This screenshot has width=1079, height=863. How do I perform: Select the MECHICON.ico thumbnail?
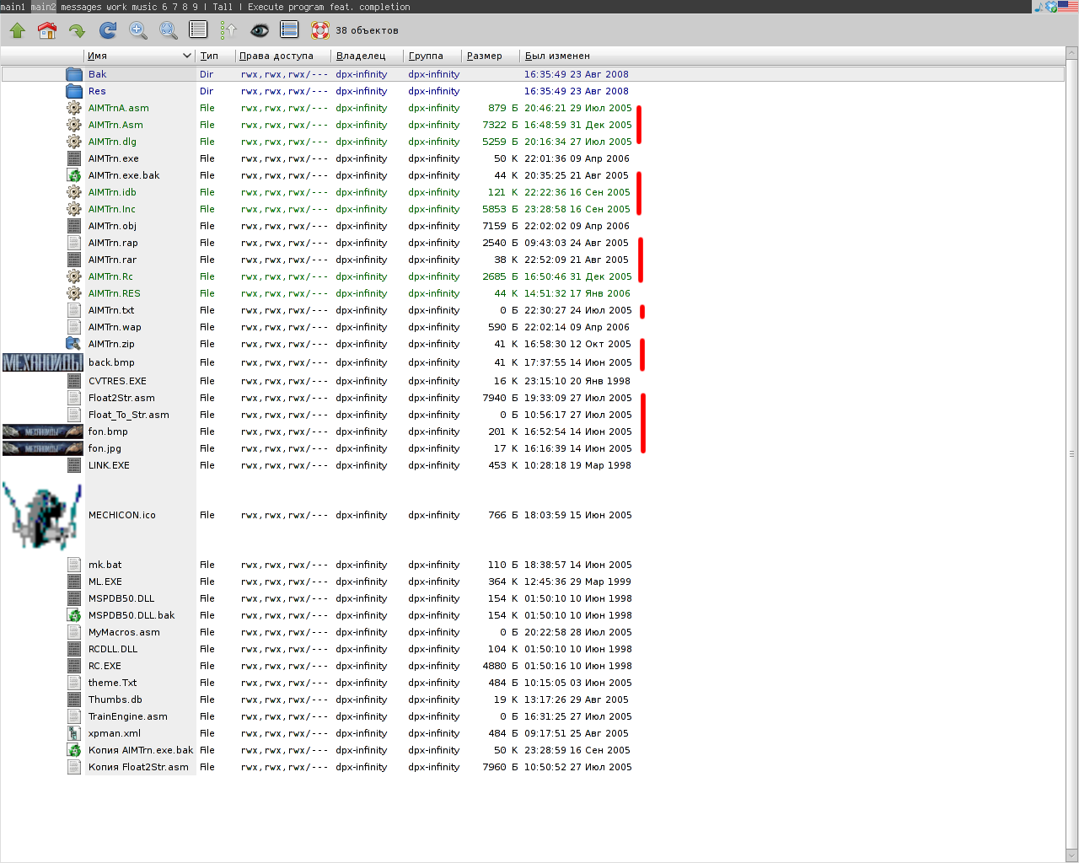(x=41, y=515)
